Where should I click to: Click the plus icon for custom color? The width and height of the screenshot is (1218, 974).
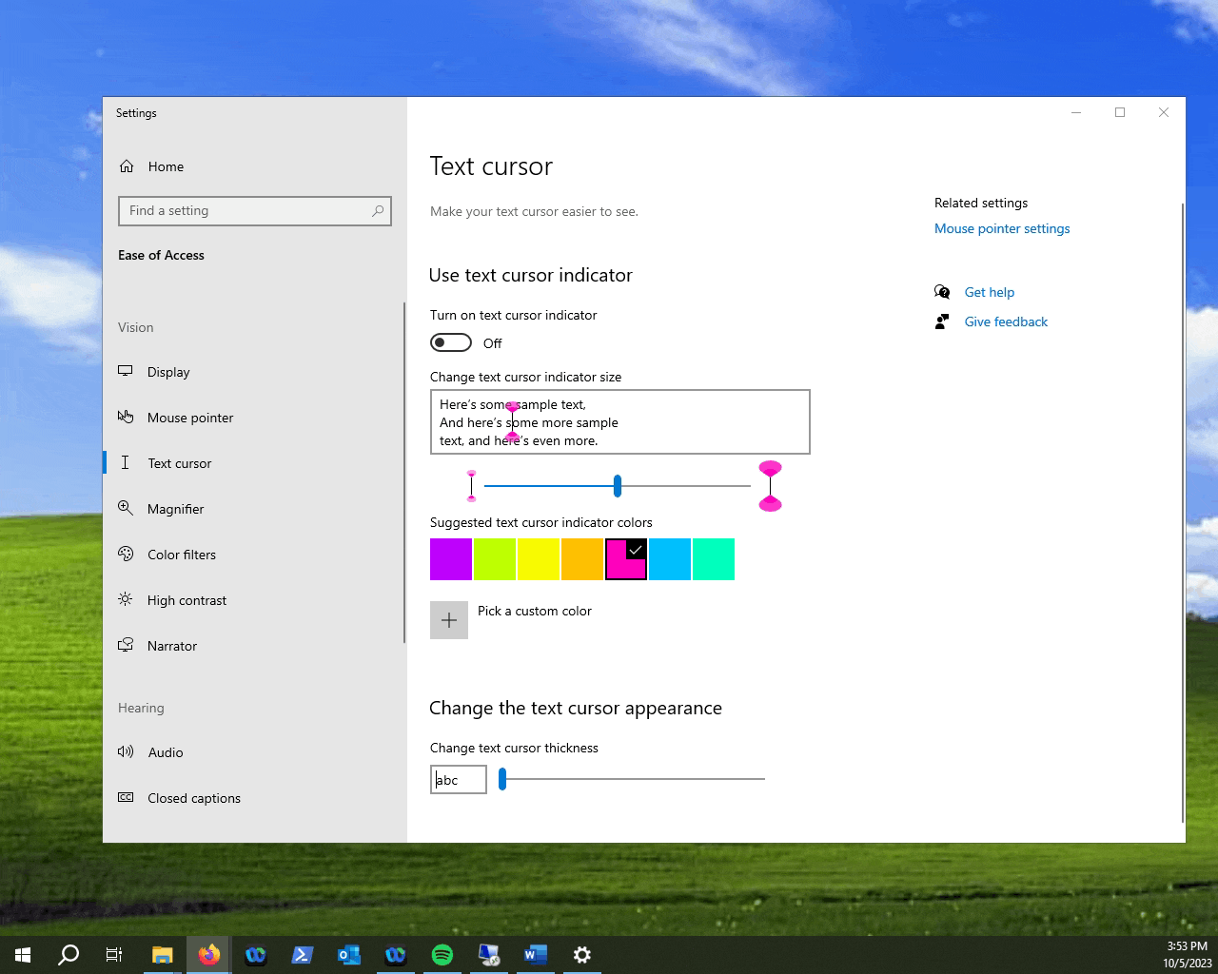(x=449, y=620)
